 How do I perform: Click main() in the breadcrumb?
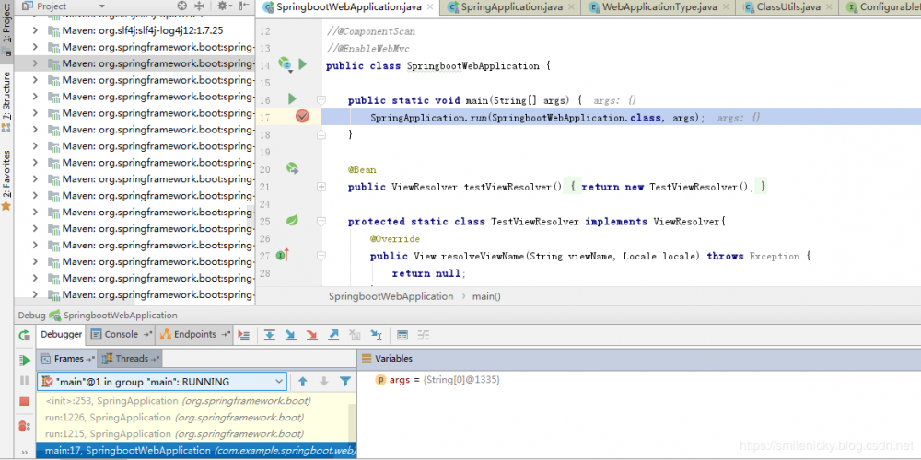[486, 296]
